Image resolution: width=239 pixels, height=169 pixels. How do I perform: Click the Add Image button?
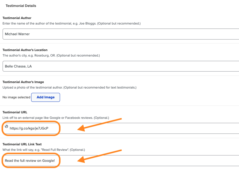(x=46, y=97)
